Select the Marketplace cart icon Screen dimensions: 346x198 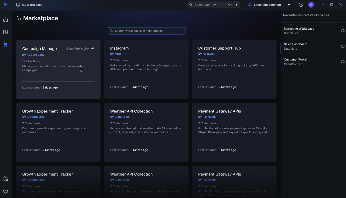5,45
